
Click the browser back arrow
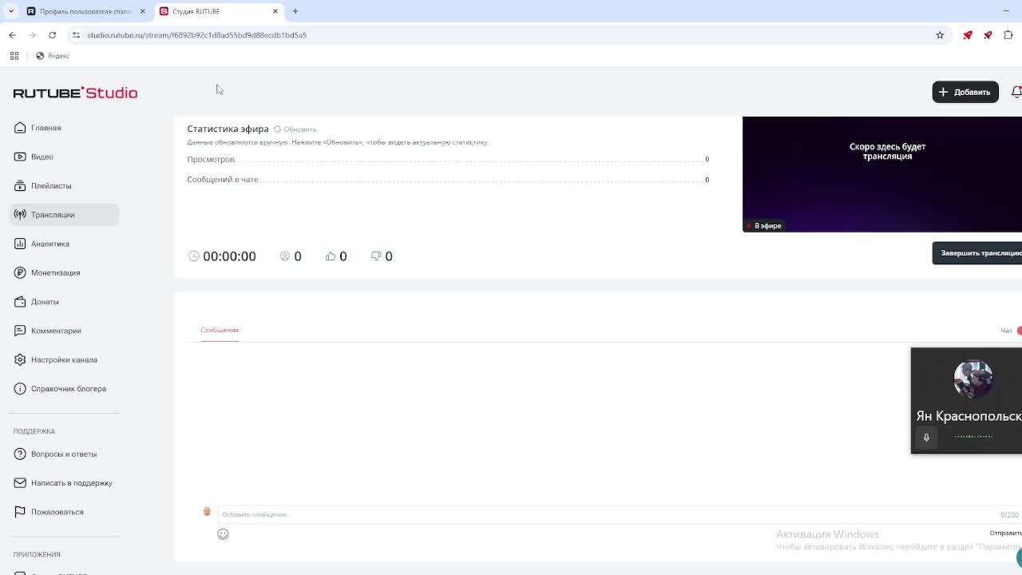point(12,35)
